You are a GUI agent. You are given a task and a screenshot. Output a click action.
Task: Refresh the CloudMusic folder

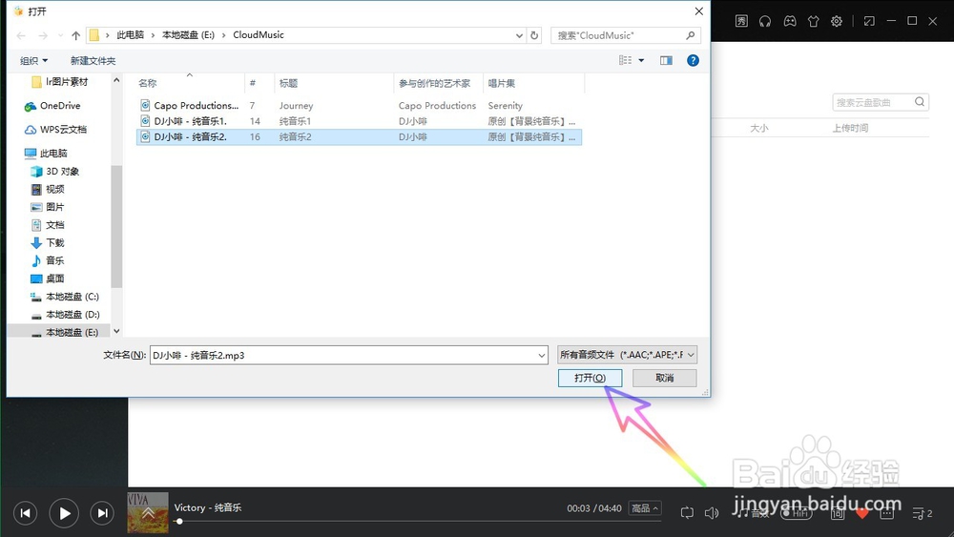534,35
